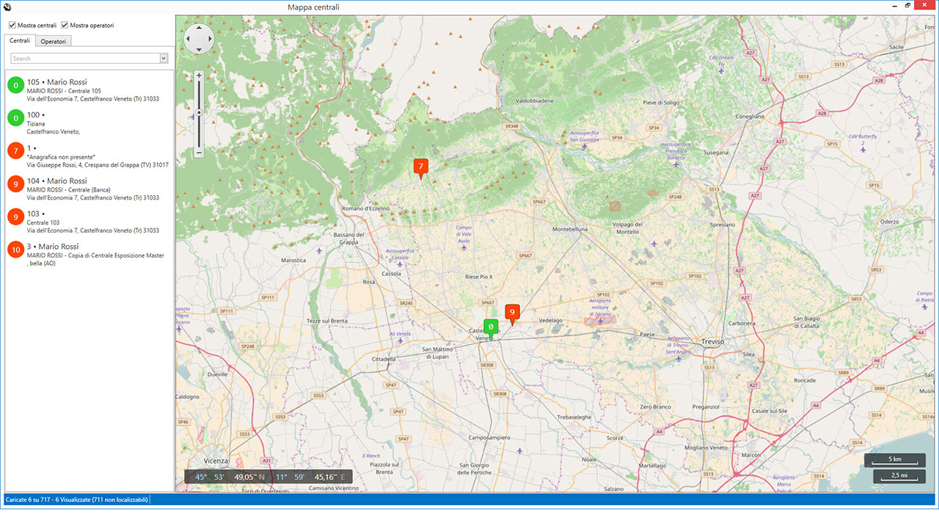This screenshot has height=513, width=939.
Task: Click the 'Conegliano' label on the map
Action: (x=750, y=116)
